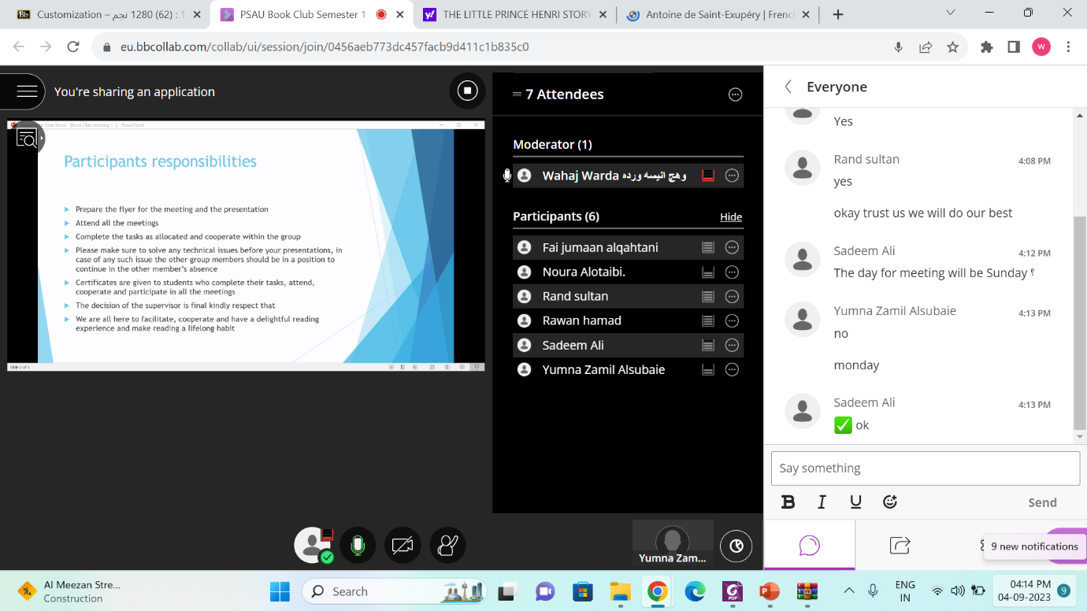Toggle the video camera on

pyautogui.click(x=403, y=545)
